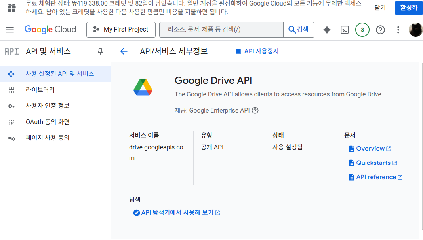This screenshot has height=240, width=423.
Task: Click the vertical scrollbar on the right
Action: 422,147
